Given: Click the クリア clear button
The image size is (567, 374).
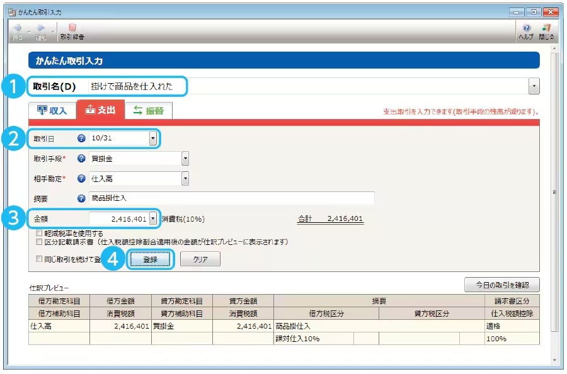Looking at the screenshot, I should 200,258.
